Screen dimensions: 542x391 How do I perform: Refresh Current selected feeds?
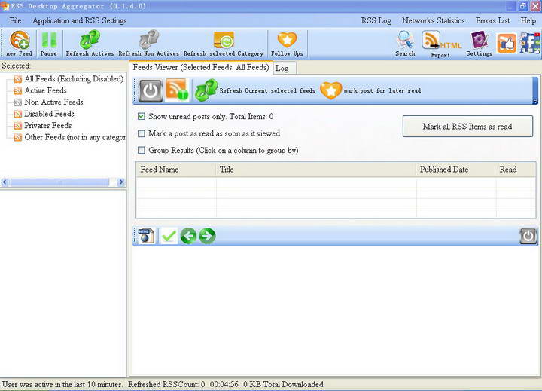tap(254, 90)
